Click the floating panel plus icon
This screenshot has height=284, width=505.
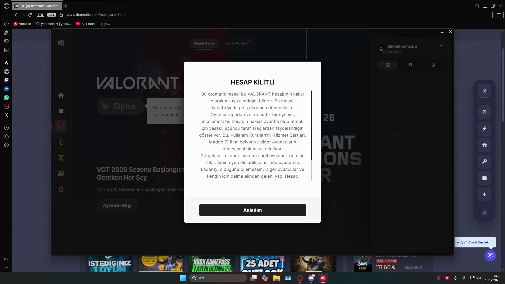pos(484,195)
